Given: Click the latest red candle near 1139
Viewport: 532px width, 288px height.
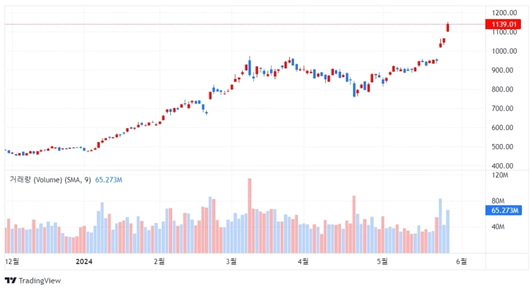Looking at the screenshot, I should tap(448, 27).
